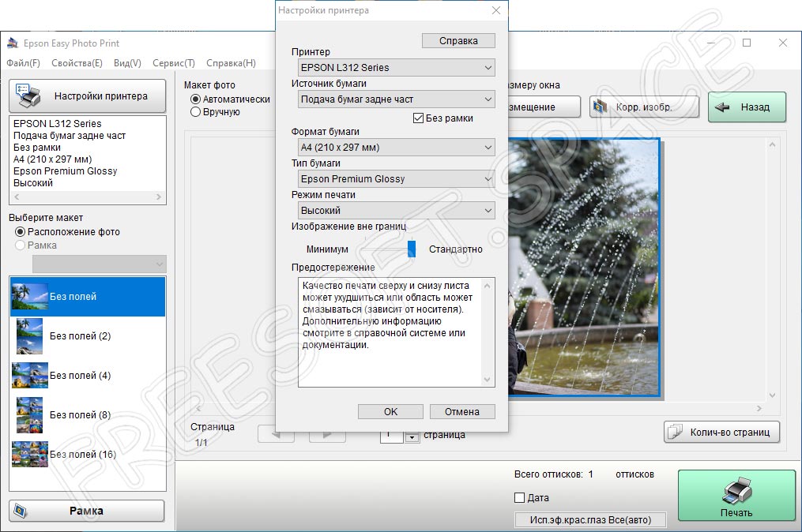Select Расположение фото radio button

pyautogui.click(x=20, y=232)
